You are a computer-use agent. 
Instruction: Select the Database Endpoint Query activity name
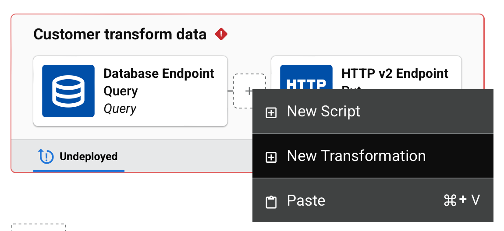coord(159,82)
